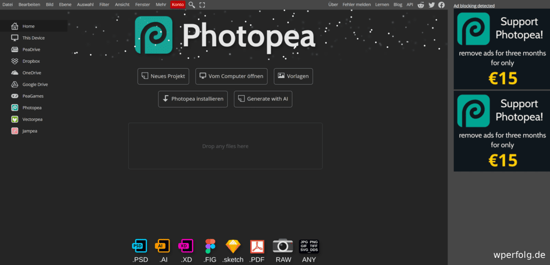Click the Photopea spiral icon in sidebar

point(15,108)
